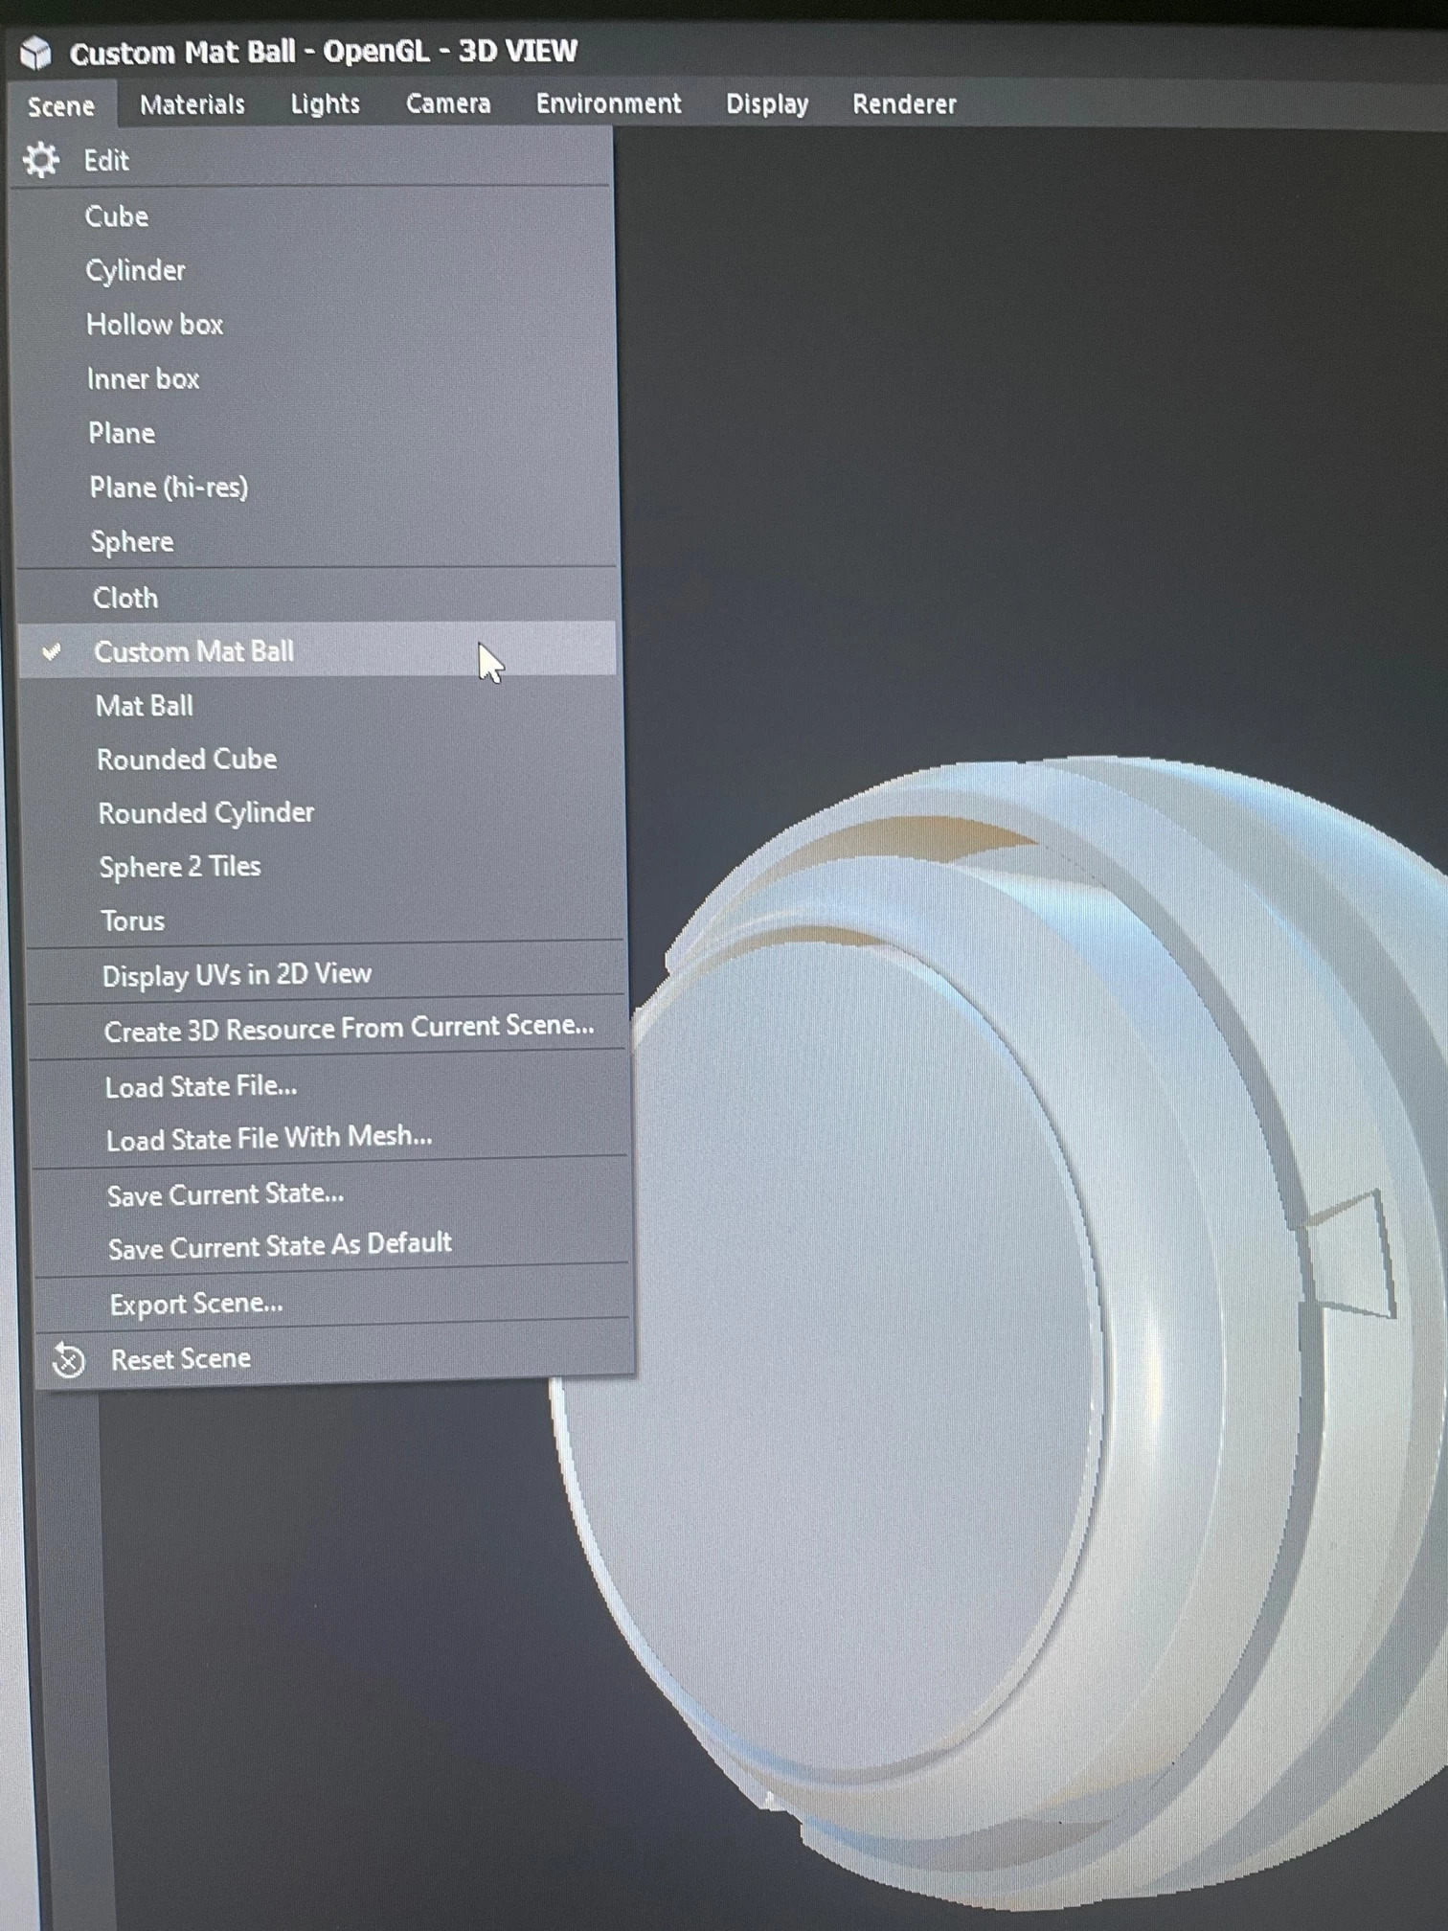Image resolution: width=1448 pixels, height=1931 pixels.
Task: Select Plane (hi-res) mesh
Action: (x=315, y=488)
